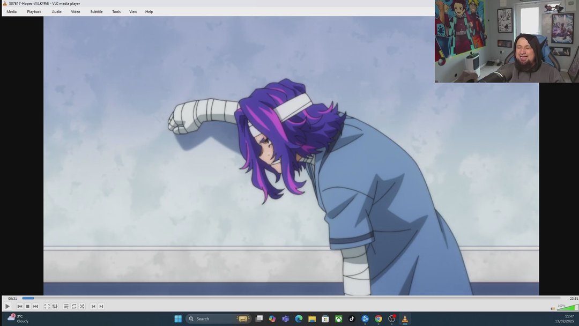Open the Video menu
The height and width of the screenshot is (326, 579).
pos(75,11)
